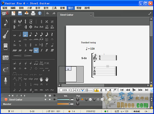Expand the document view with the double-arrow icon
This screenshot has height=114, width=154.
[150, 14]
